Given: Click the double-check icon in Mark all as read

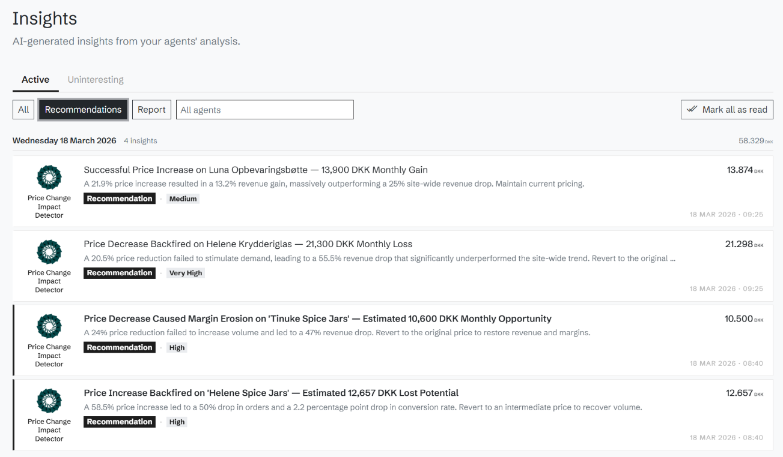Looking at the screenshot, I should (x=692, y=110).
